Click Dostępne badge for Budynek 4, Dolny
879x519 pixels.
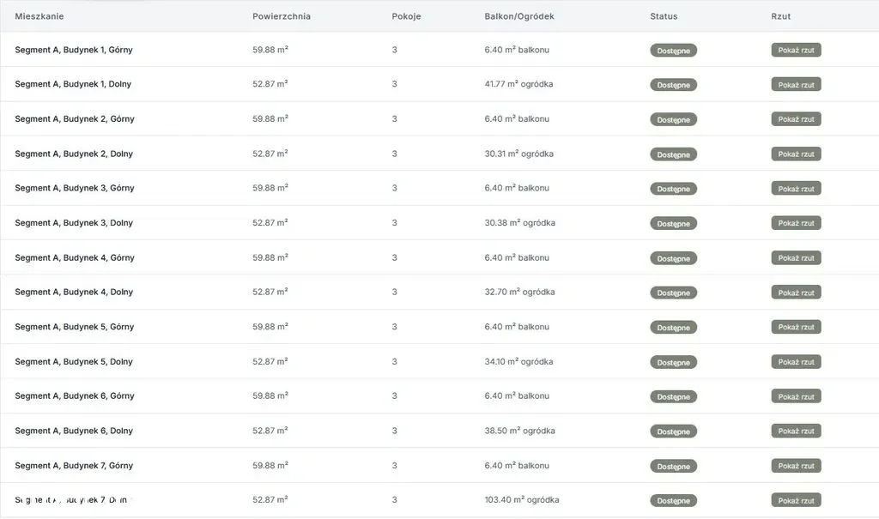point(673,293)
